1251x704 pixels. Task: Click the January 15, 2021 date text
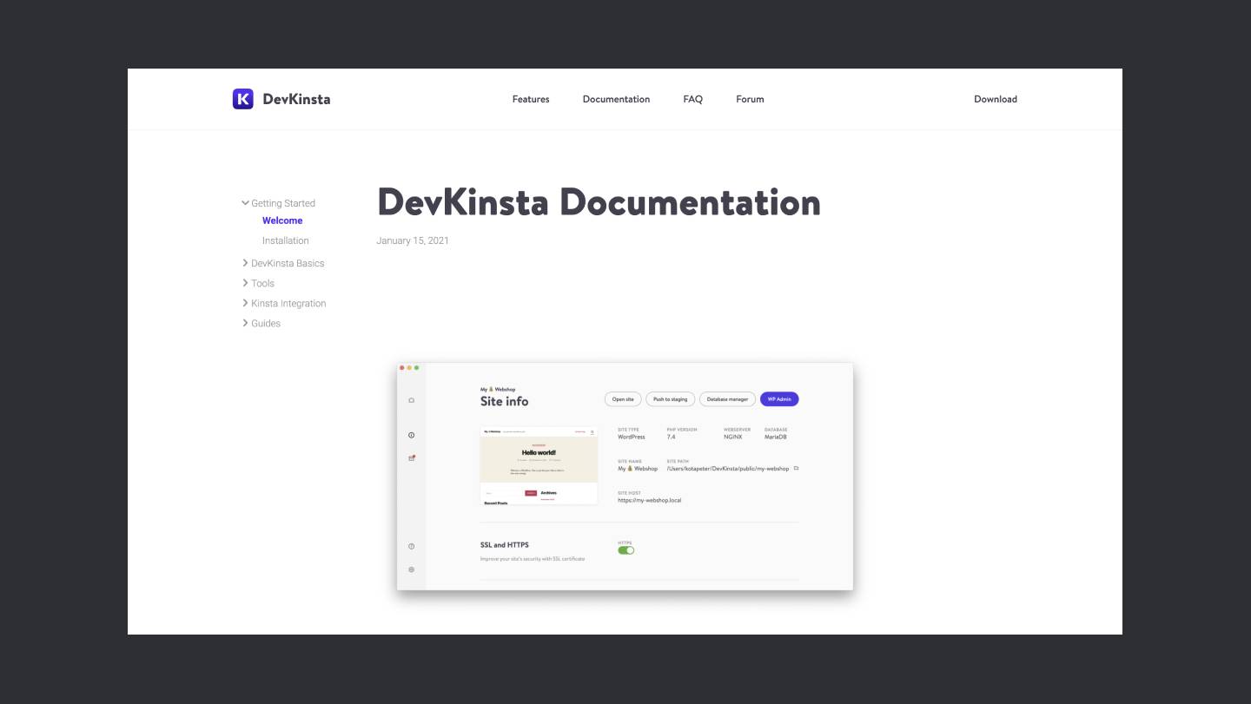point(413,240)
